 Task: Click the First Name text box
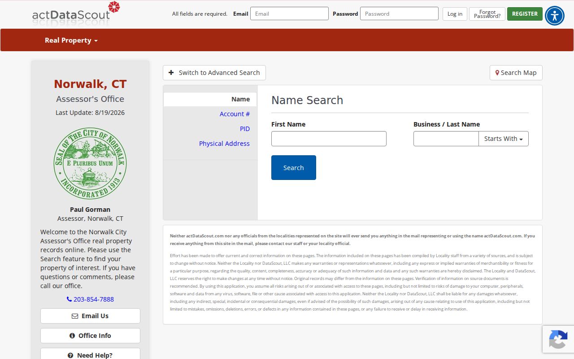coord(329,139)
